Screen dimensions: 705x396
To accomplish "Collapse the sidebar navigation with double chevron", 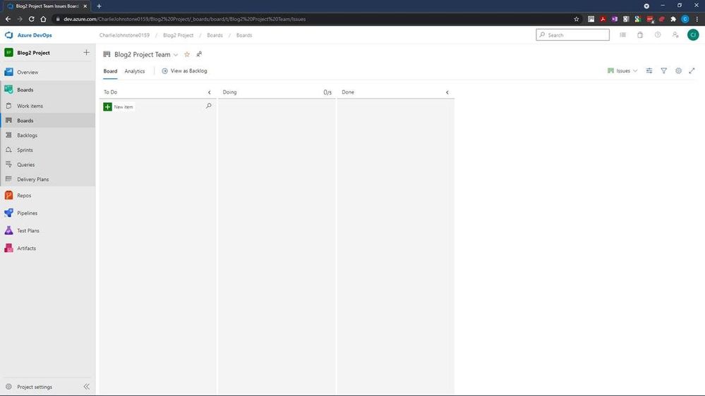I will coord(86,387).
